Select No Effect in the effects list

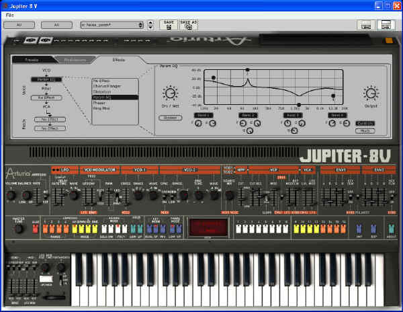coord(115,81)
